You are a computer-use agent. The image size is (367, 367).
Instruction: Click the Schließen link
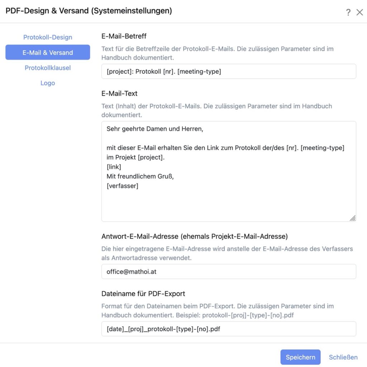click(343, 357)
